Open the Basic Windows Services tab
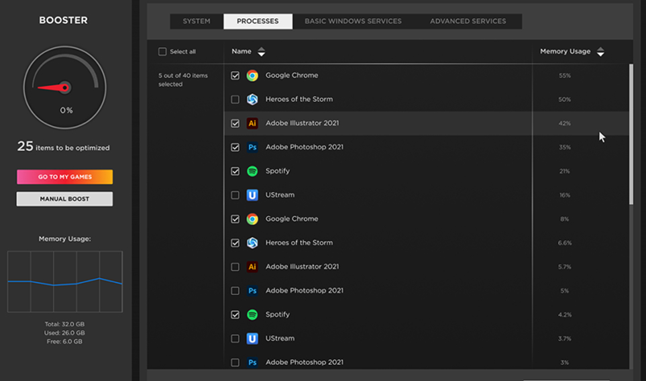The image size is (646, 381). pos(353,21)
